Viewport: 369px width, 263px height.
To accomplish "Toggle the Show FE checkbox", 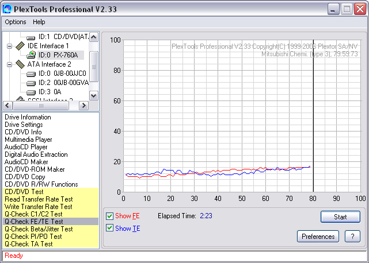I will [x=109, y=216].
